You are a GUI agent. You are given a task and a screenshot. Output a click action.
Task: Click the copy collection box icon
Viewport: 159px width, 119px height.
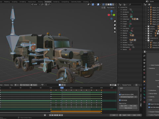click(148, 40)
